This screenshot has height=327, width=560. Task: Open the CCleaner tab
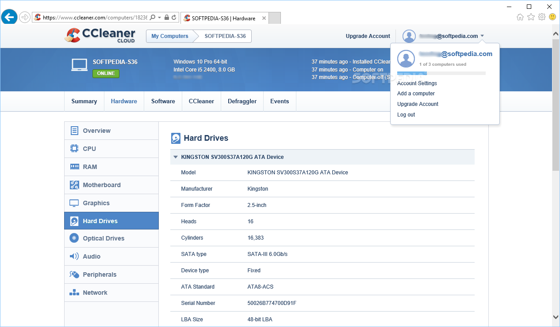coord(201,101)
